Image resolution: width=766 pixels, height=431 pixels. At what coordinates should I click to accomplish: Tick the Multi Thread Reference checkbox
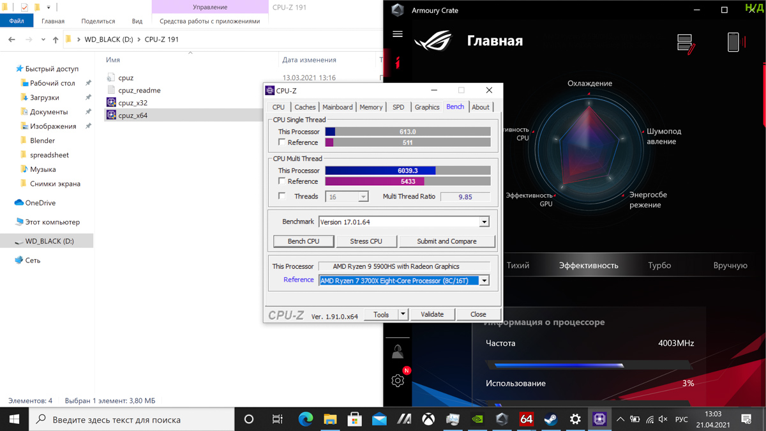(282, 181)
